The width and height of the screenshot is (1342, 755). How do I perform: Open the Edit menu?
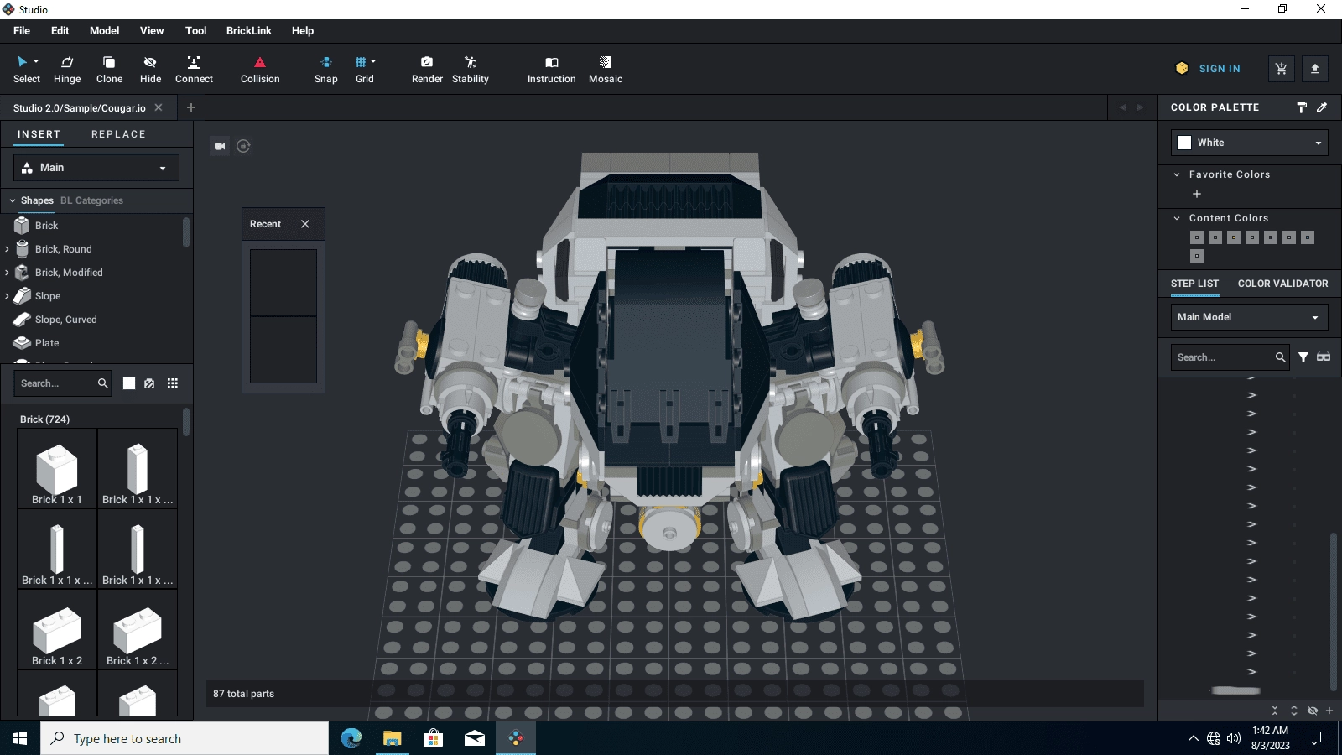[x=60, y=31]
